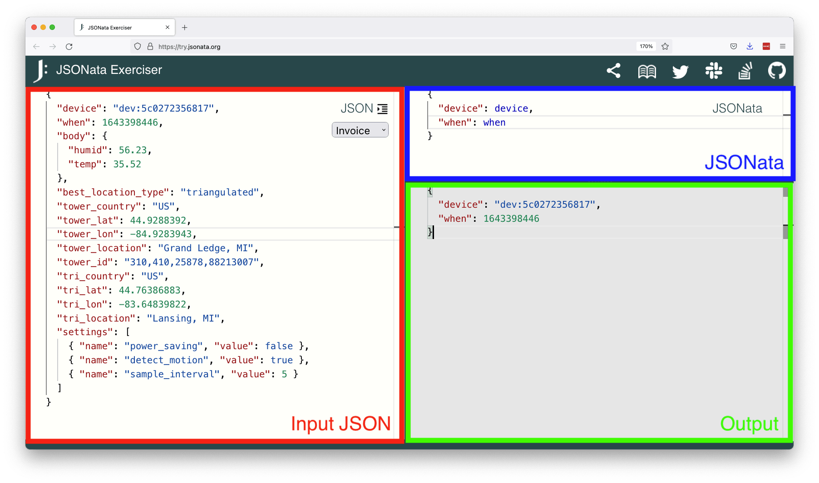Click output "when": 1643398446 line
The height and width of the screenshot is (483, 819).
488,219
